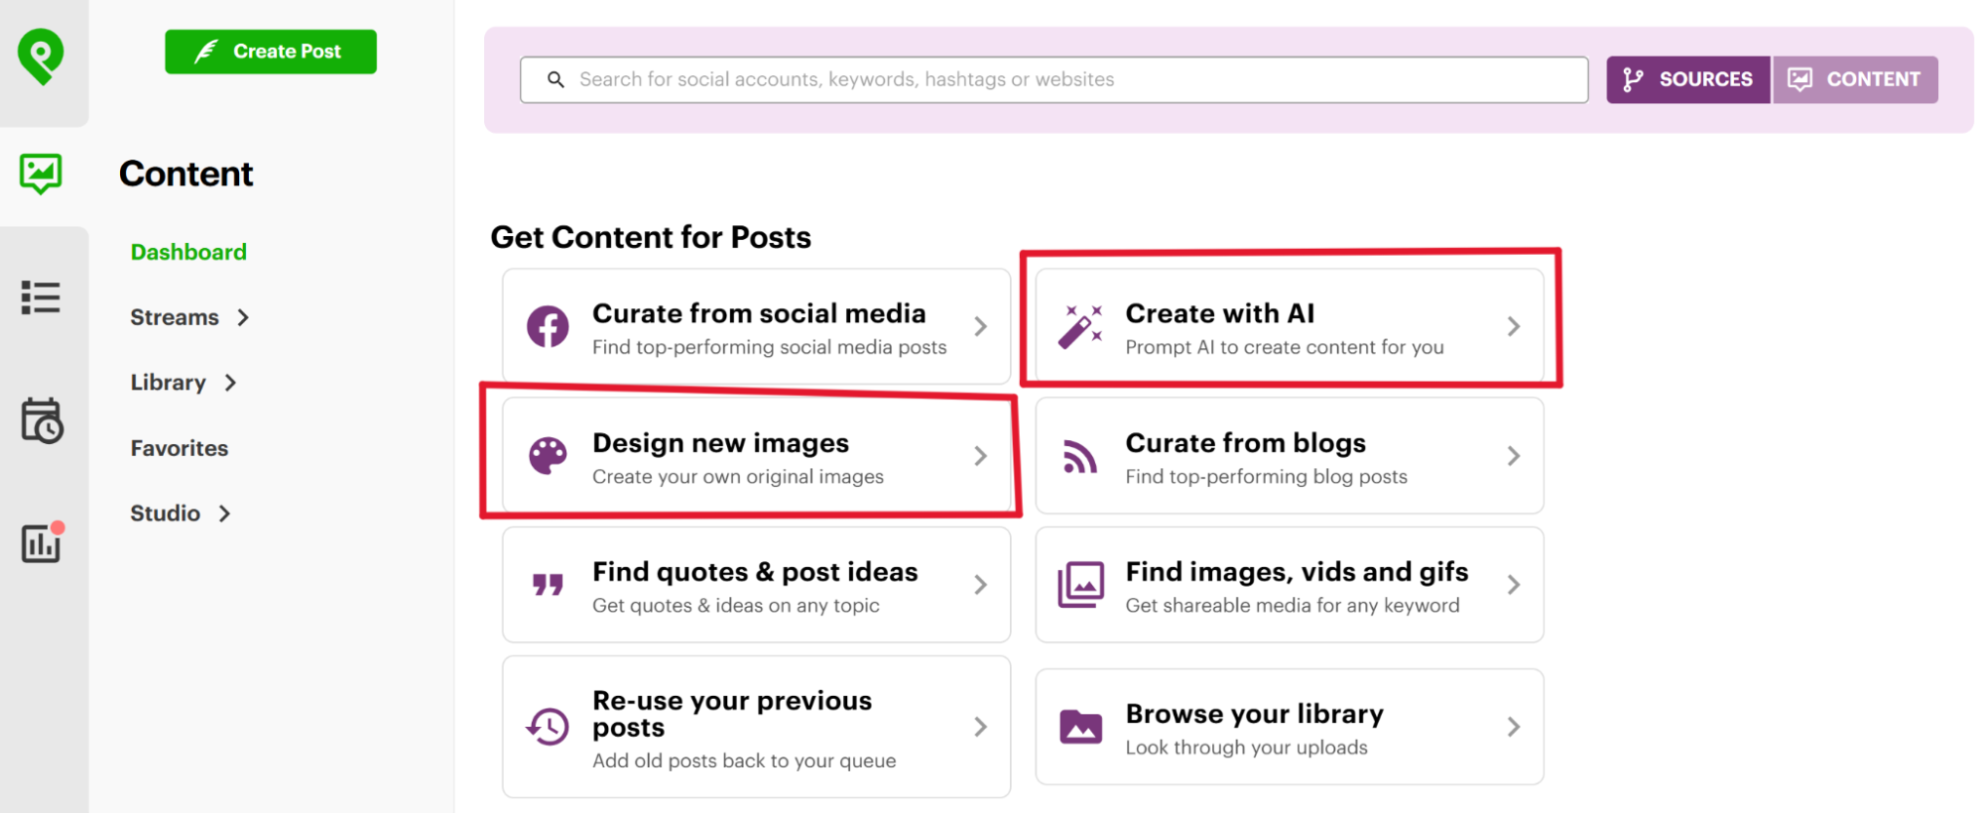The width and height of the screenshot is (1983, 813).
Task: Click 'Look through your uploads' text
Action: tap(1246, 748)
